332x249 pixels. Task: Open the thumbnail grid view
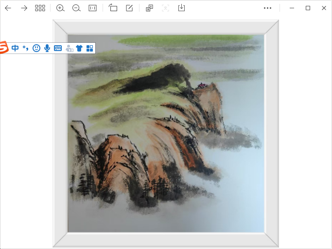[x=40, y=8]
